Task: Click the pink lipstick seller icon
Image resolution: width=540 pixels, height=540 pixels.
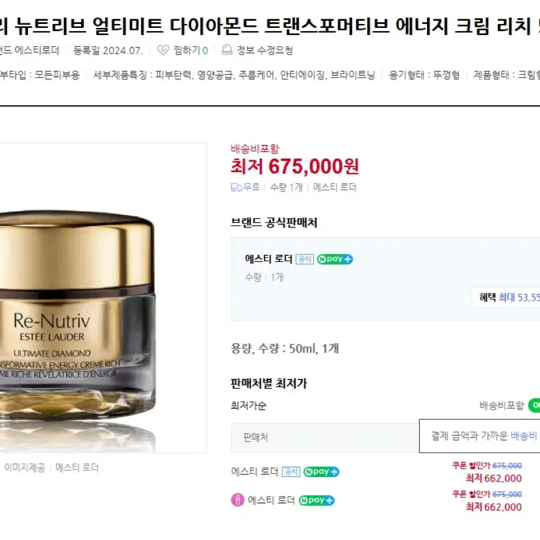Action: coord(237,500)
